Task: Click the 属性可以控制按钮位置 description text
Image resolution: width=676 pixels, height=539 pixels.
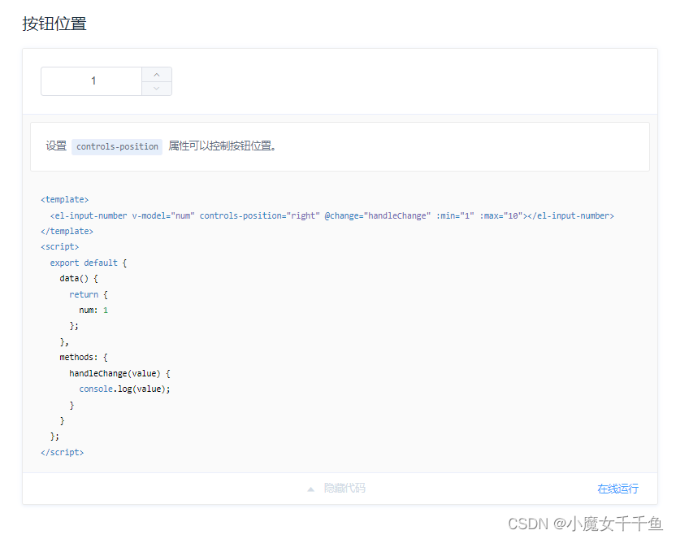Action: tap(222, 146)
